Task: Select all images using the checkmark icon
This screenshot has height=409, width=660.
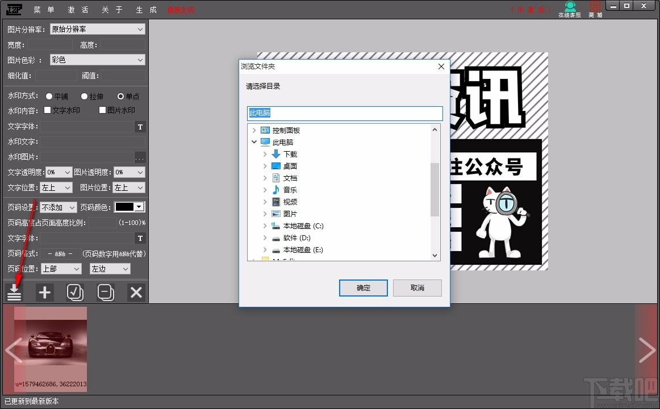Action: tap(75, 292)
